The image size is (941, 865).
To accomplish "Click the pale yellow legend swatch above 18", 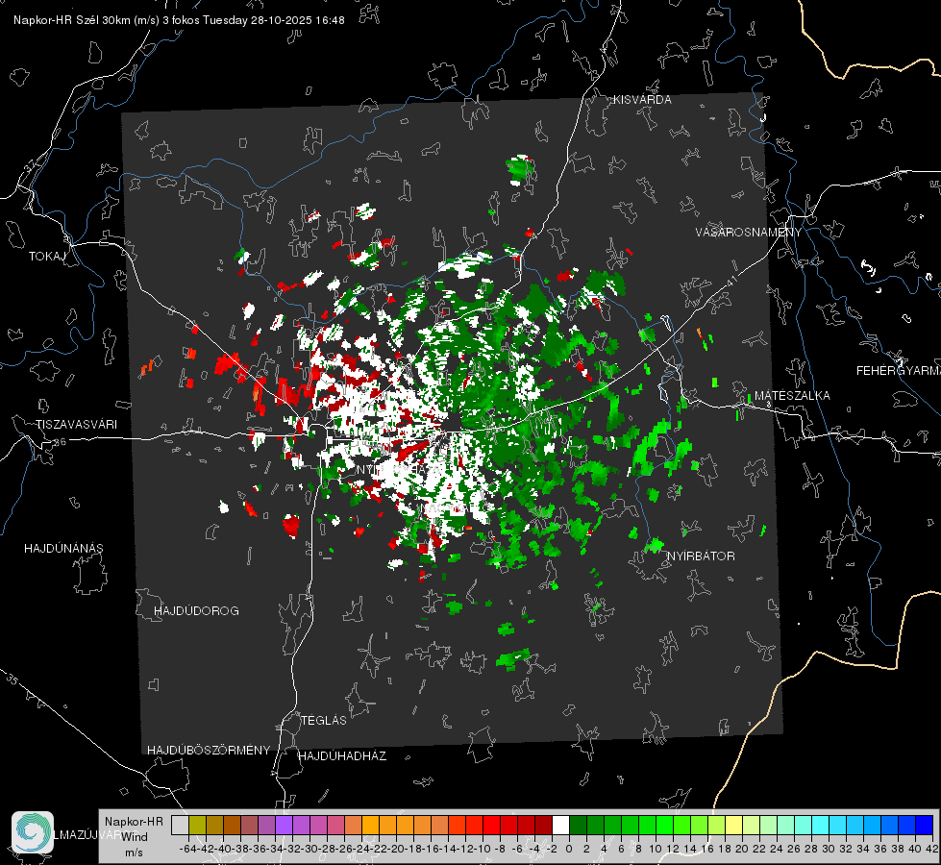I will click(x=734, y=826).
